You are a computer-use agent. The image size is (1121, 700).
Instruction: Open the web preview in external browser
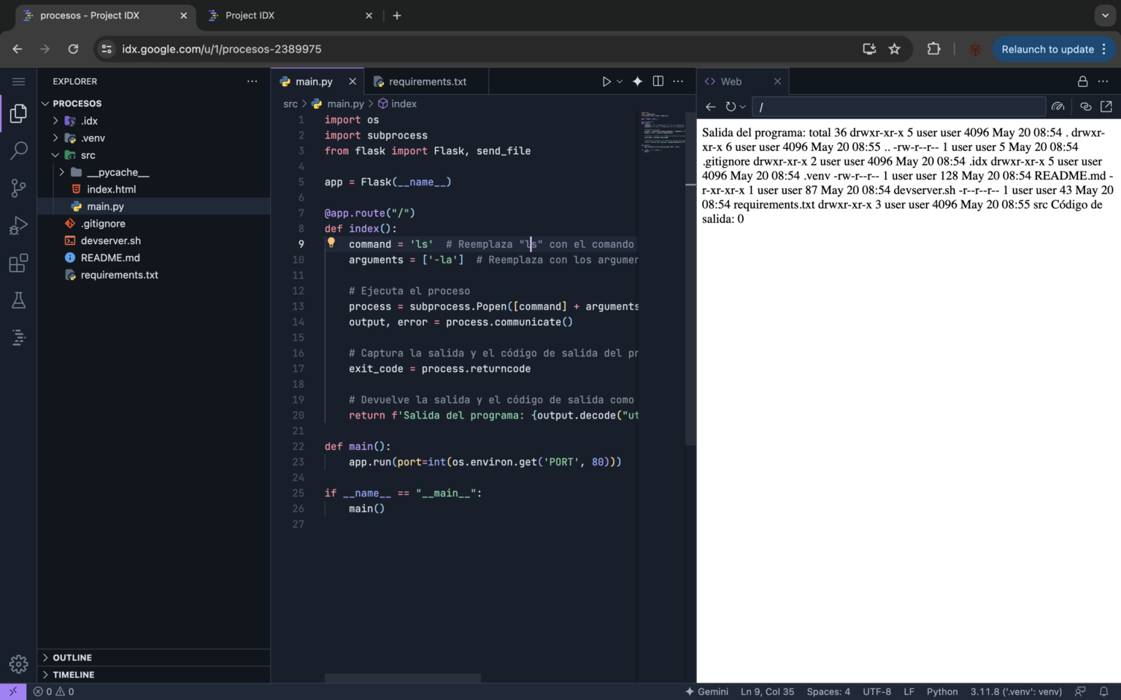click(x=1106, y=106)
